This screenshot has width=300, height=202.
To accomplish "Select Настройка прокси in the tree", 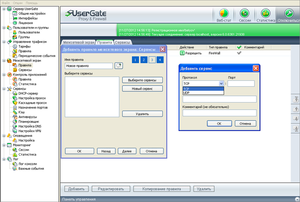I will pyautogui.click(x=32, y=98).
